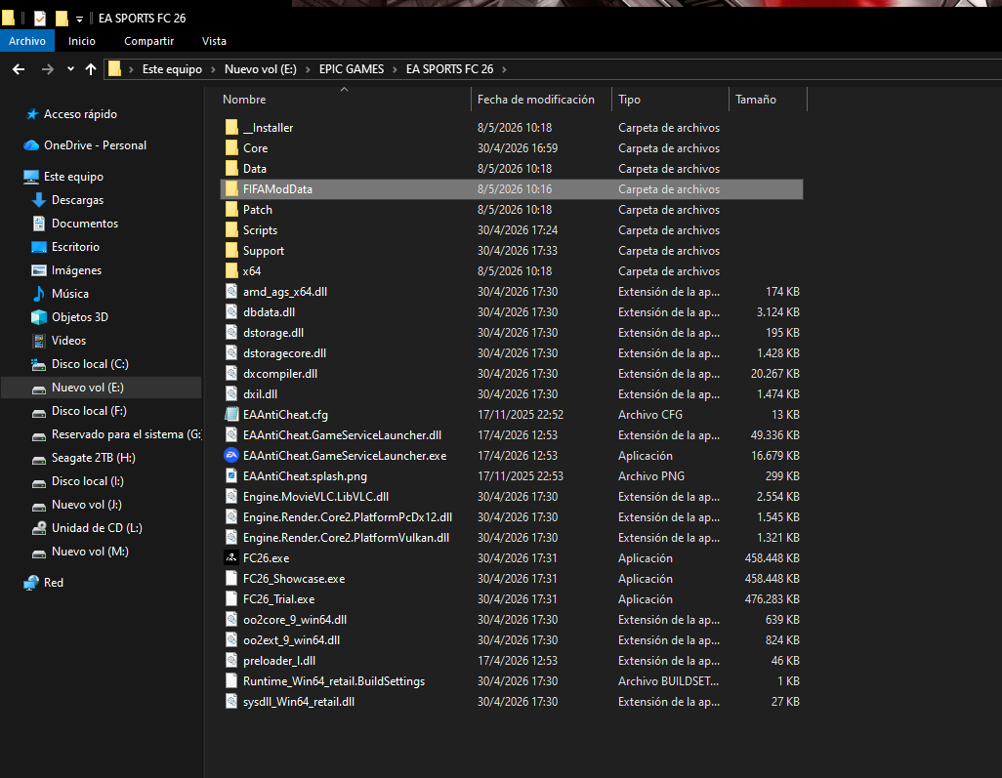Open the Archivo ribbon tab
The width and height of the screenshot is (1002, 778).
pos(26,41)
